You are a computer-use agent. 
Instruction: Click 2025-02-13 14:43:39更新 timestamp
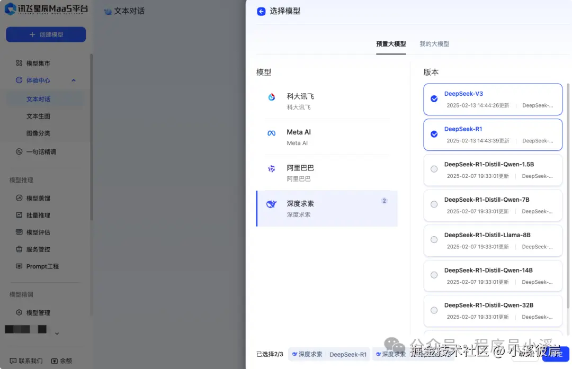coord(478,141)
